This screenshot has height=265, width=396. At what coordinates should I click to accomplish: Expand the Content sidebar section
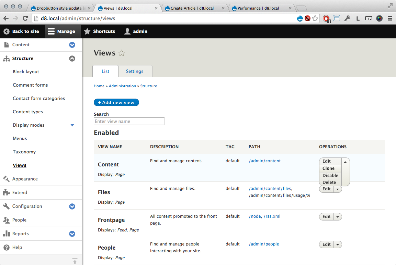tap(72, 45)
